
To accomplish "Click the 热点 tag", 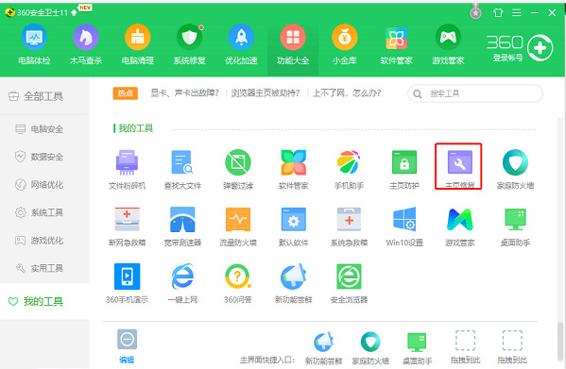I will click(x=126, y=93).
